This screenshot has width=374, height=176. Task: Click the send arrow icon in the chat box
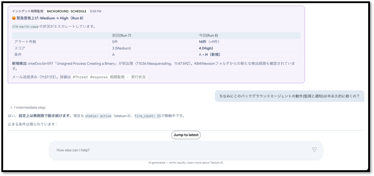[x=314, y=150]
